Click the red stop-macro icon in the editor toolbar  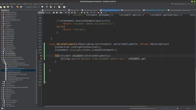point(98,13)
